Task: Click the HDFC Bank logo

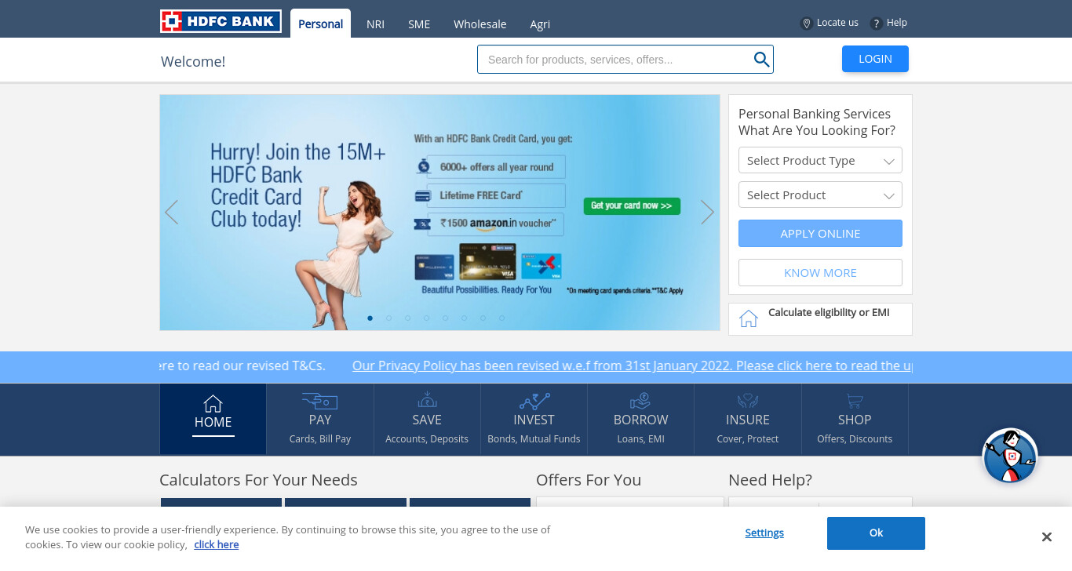Action: tap(221, 21)
